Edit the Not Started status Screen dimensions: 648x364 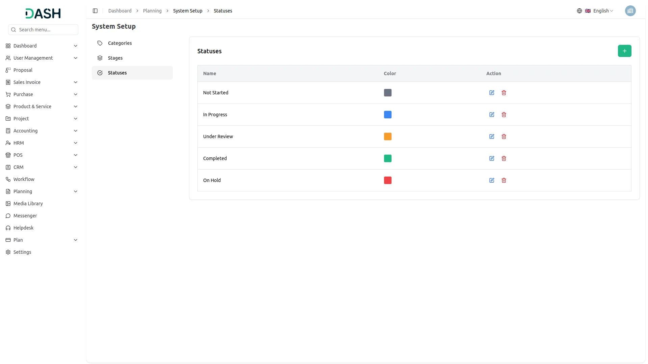click(492, 93)
